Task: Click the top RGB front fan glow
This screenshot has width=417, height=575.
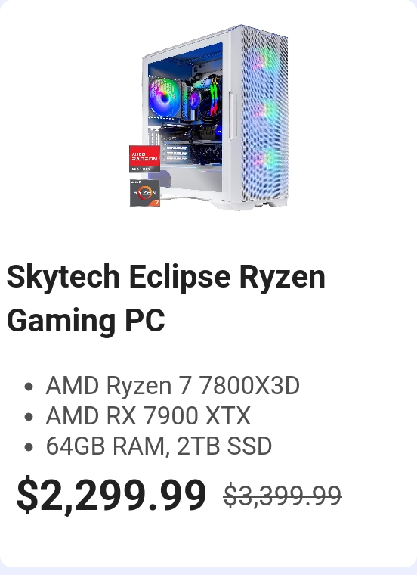Action: 267,61
